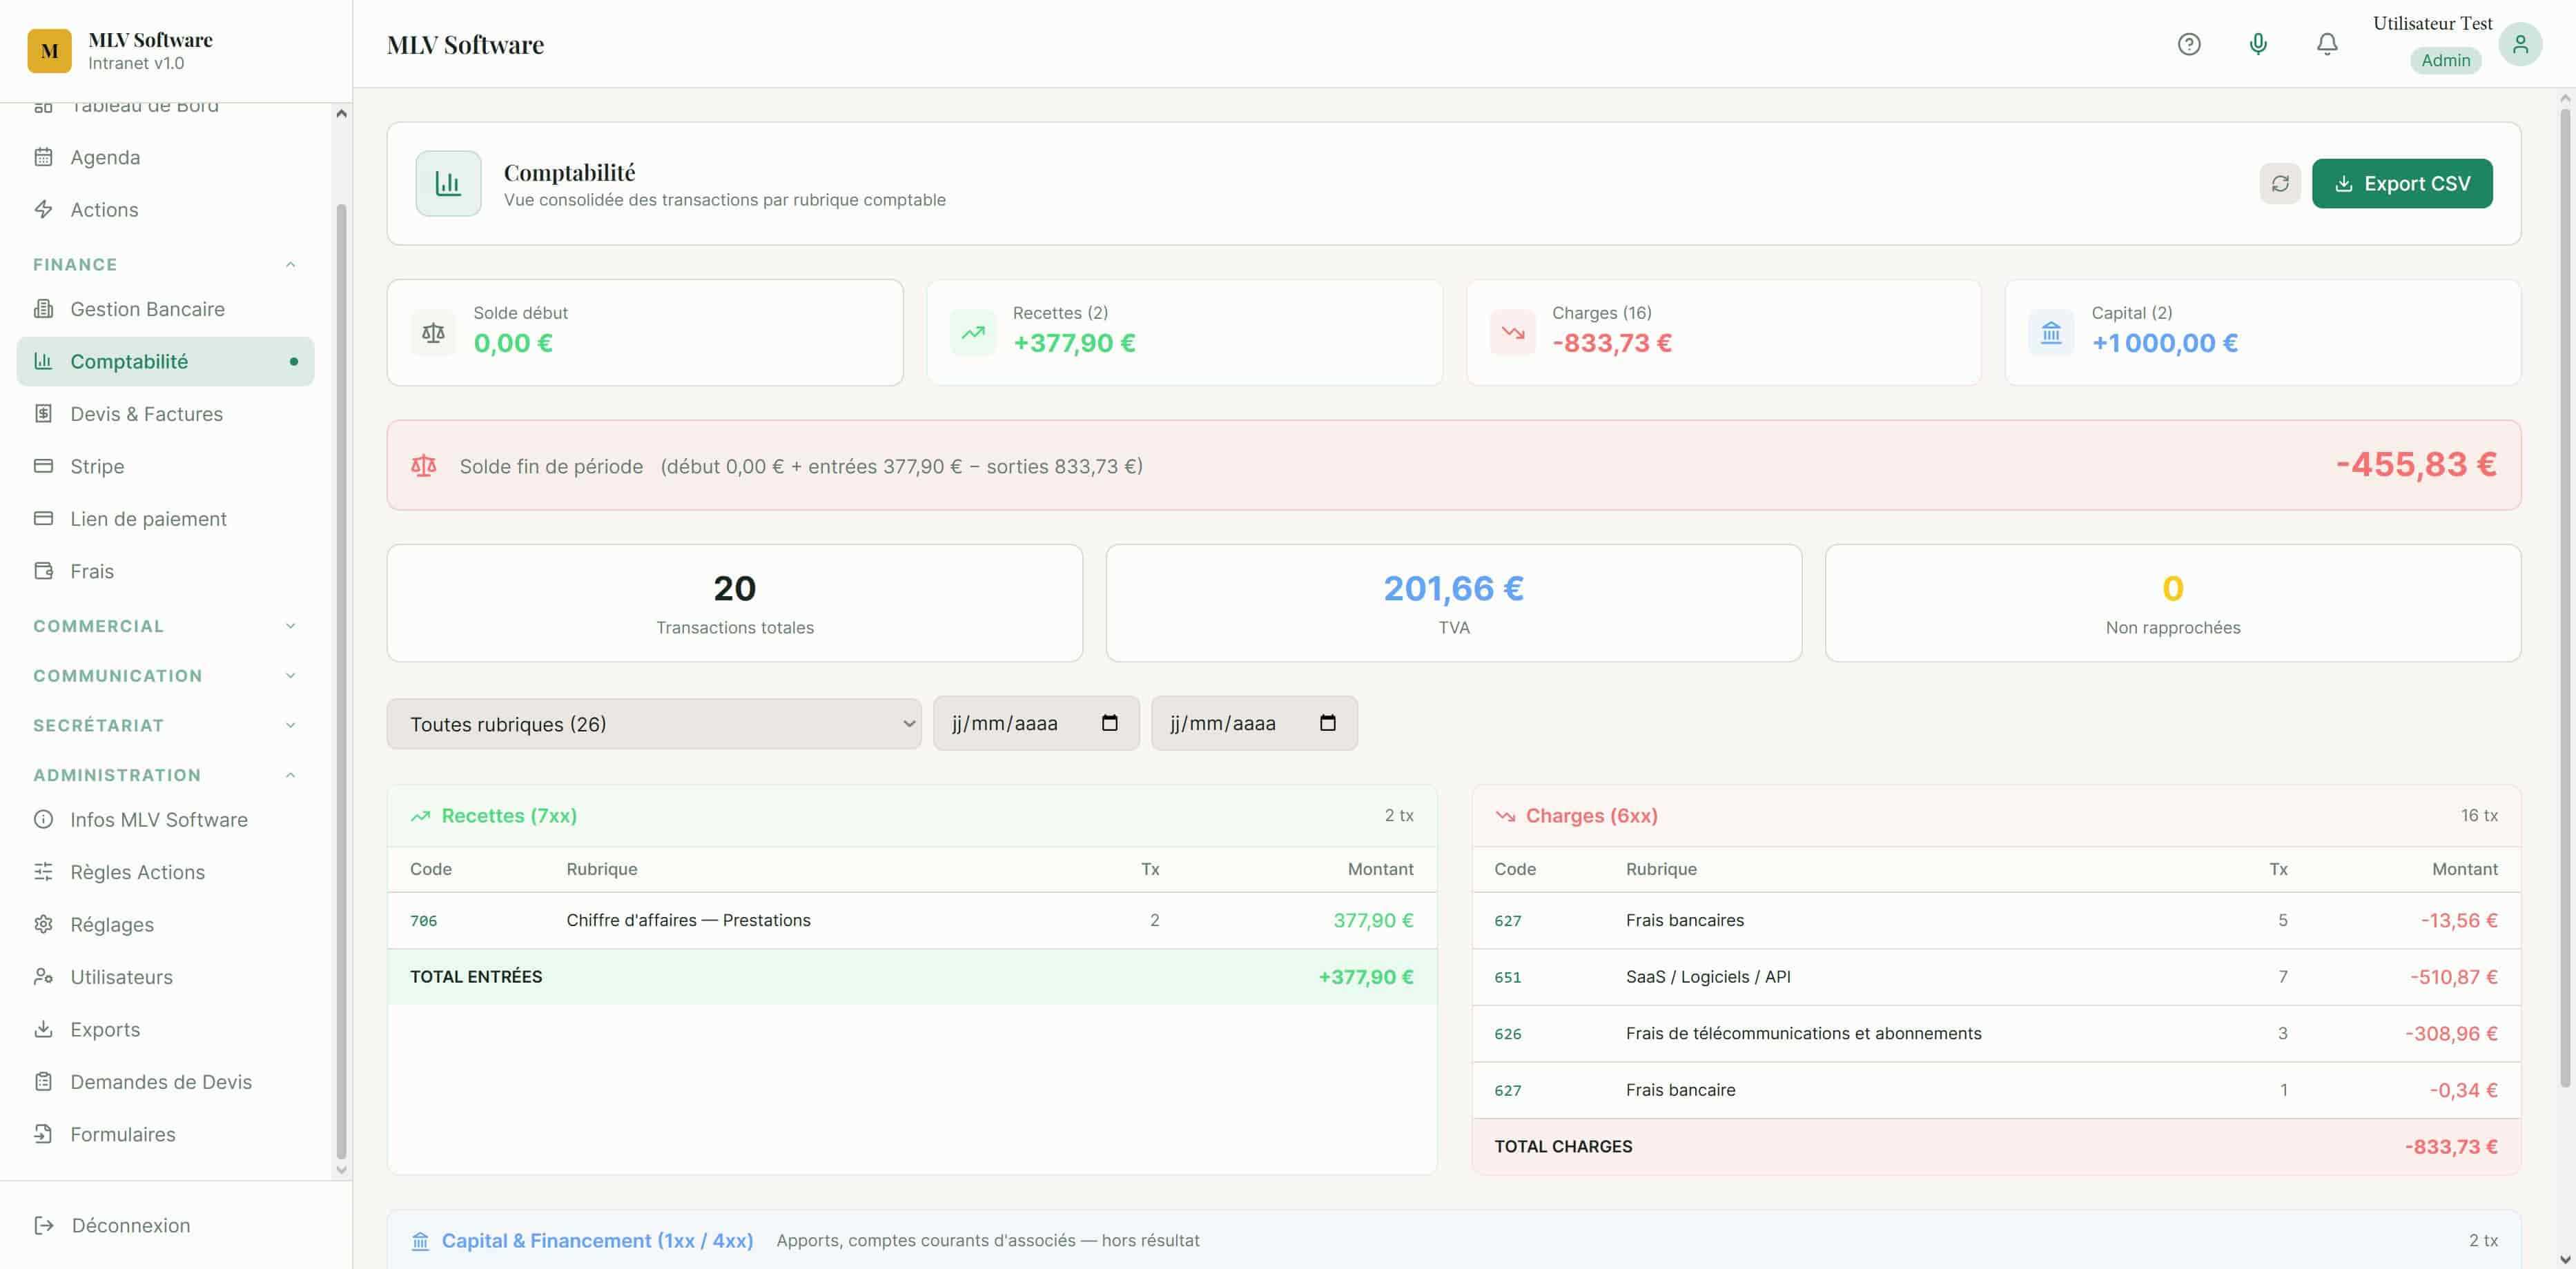Open Lien de paiement page

coord(165,519)
